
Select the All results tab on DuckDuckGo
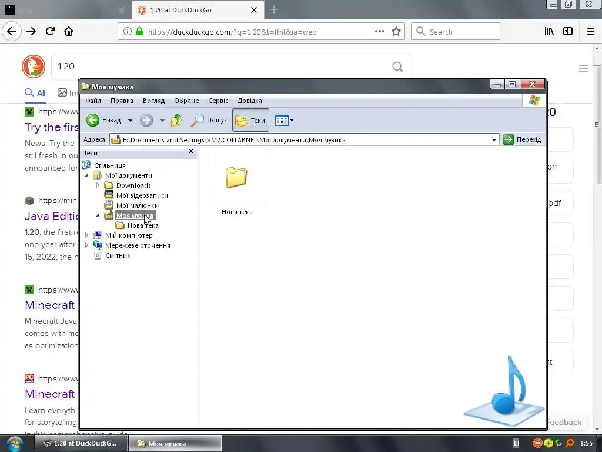click(35, 92)
